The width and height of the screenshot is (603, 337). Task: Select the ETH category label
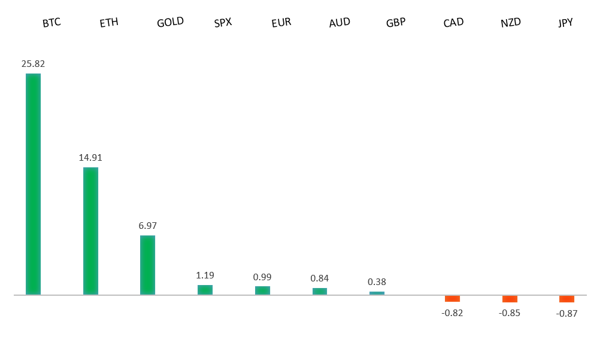pos(109,23)
